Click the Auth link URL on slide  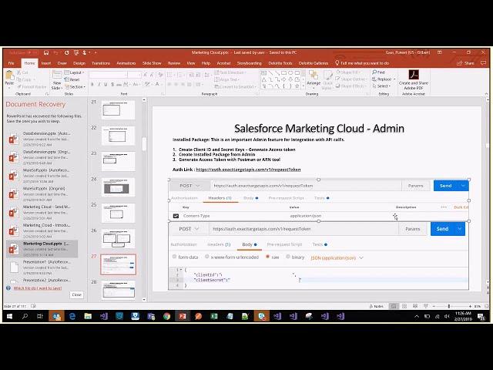[x=248, y=170]
